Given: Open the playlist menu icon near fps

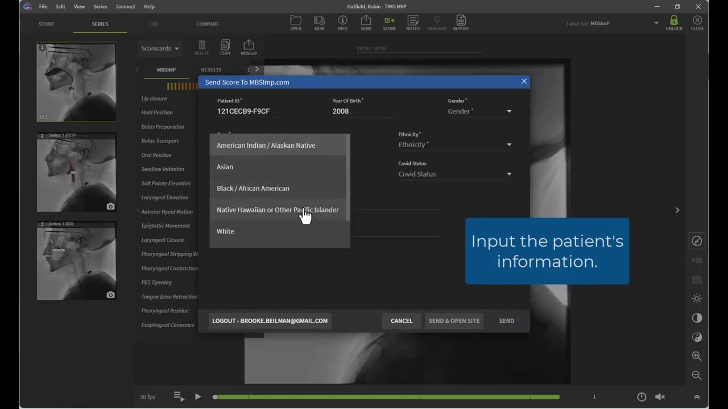Looking at the screenshot, I should [x=179, y=397].
